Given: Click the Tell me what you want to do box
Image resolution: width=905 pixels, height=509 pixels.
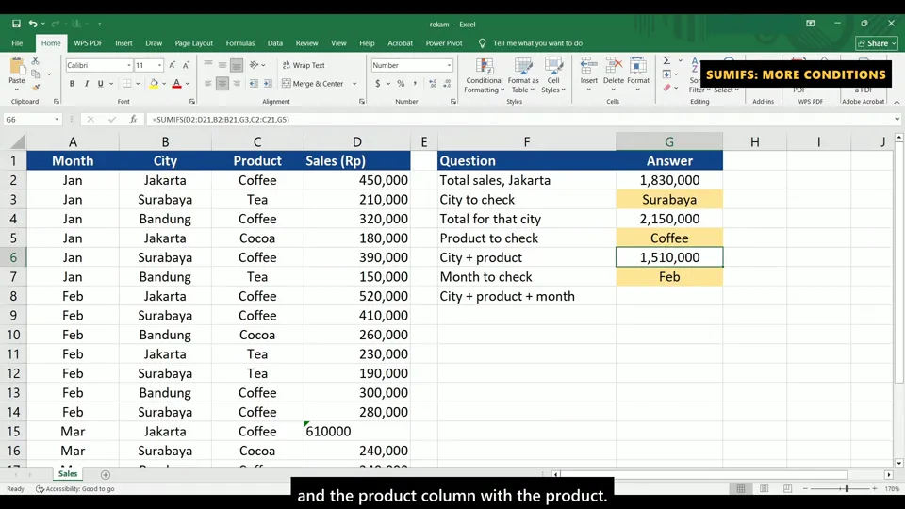Looking at the screenshot, I should [531, 43].
